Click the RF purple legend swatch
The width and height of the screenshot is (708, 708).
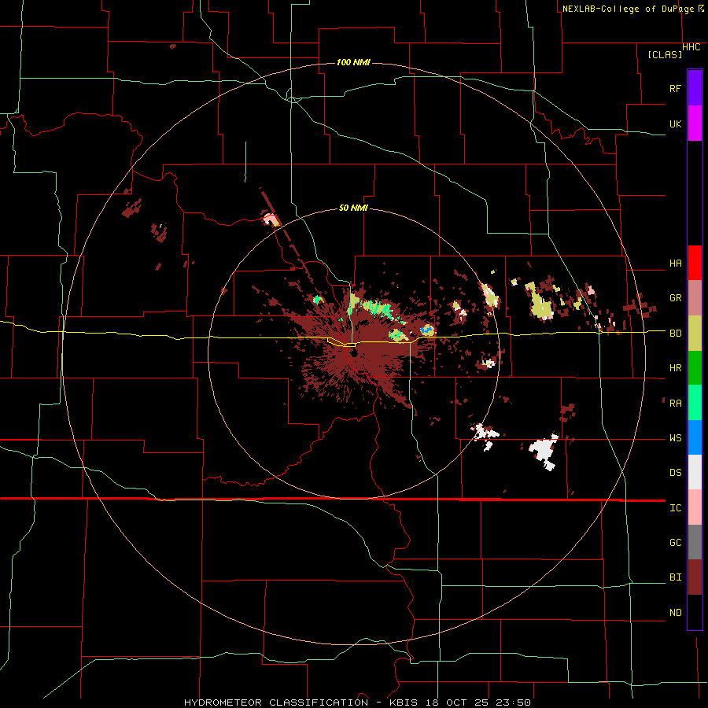click(695, 88)
